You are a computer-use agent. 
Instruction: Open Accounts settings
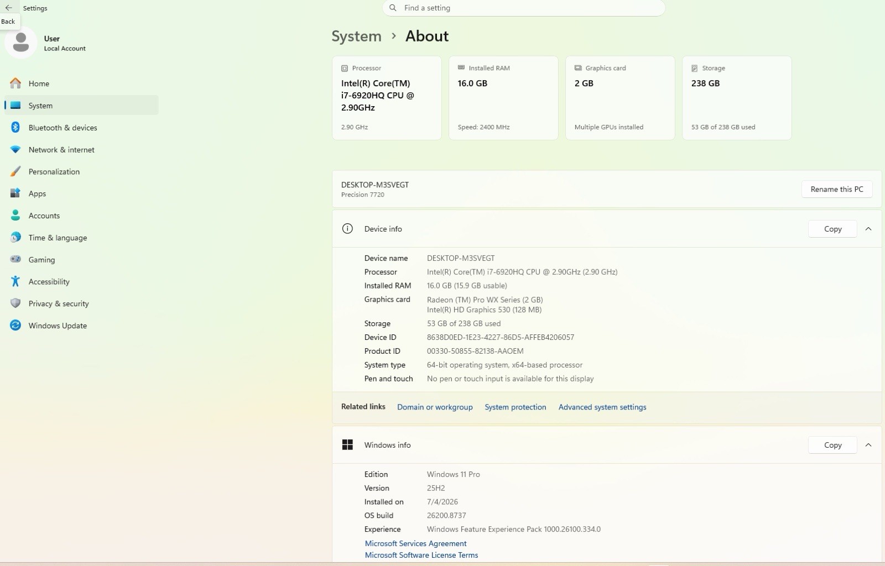[x=81, y=216]
